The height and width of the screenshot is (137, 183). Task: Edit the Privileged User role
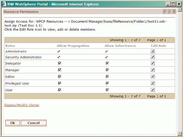point(153,83)
